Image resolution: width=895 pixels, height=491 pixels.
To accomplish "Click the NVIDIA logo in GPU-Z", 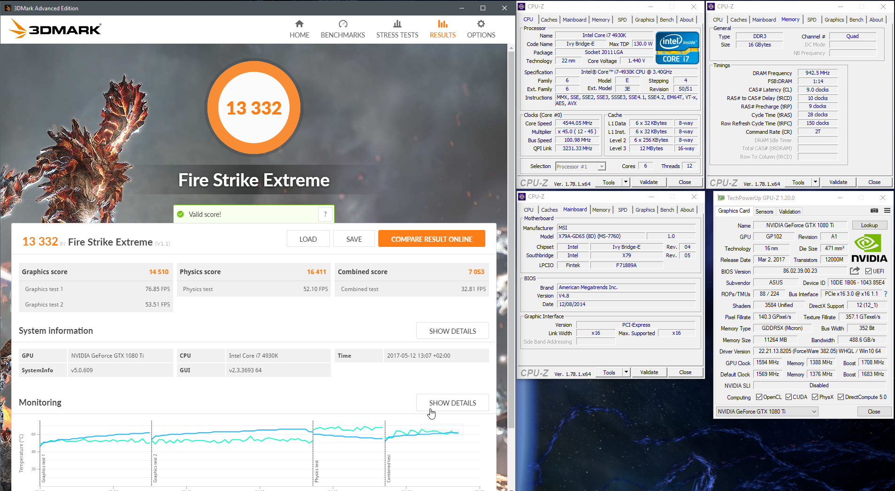I will [x=869, y=248].
